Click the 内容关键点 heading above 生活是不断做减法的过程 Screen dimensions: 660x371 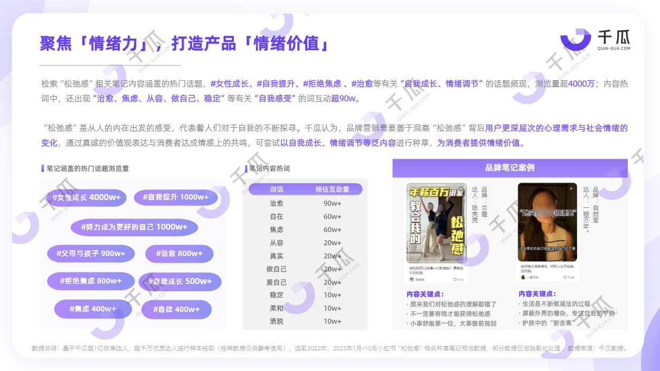[538, 294]
